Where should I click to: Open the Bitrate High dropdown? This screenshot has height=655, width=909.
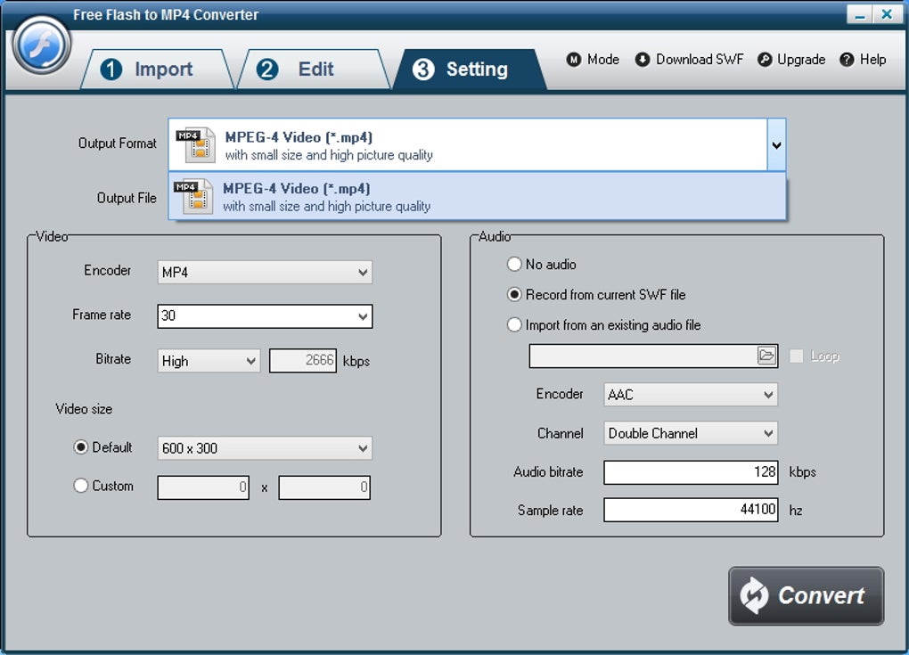click(209, 361)
